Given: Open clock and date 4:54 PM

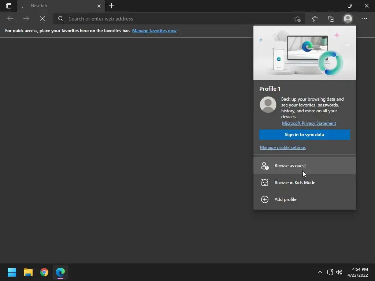Looking at the screenshot, I should pos(358,272).
